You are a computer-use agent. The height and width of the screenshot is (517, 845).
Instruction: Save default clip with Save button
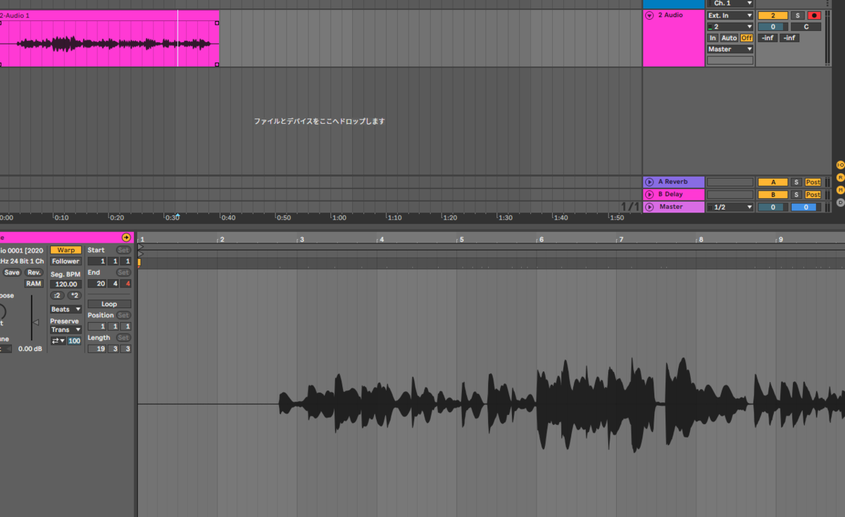(x=12, y=272)
